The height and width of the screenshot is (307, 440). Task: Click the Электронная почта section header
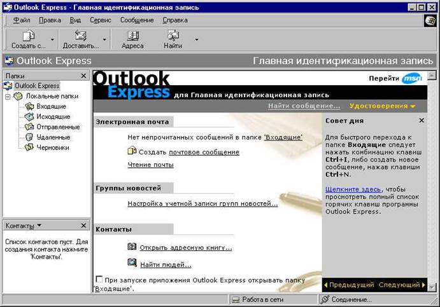click(132, 122)
